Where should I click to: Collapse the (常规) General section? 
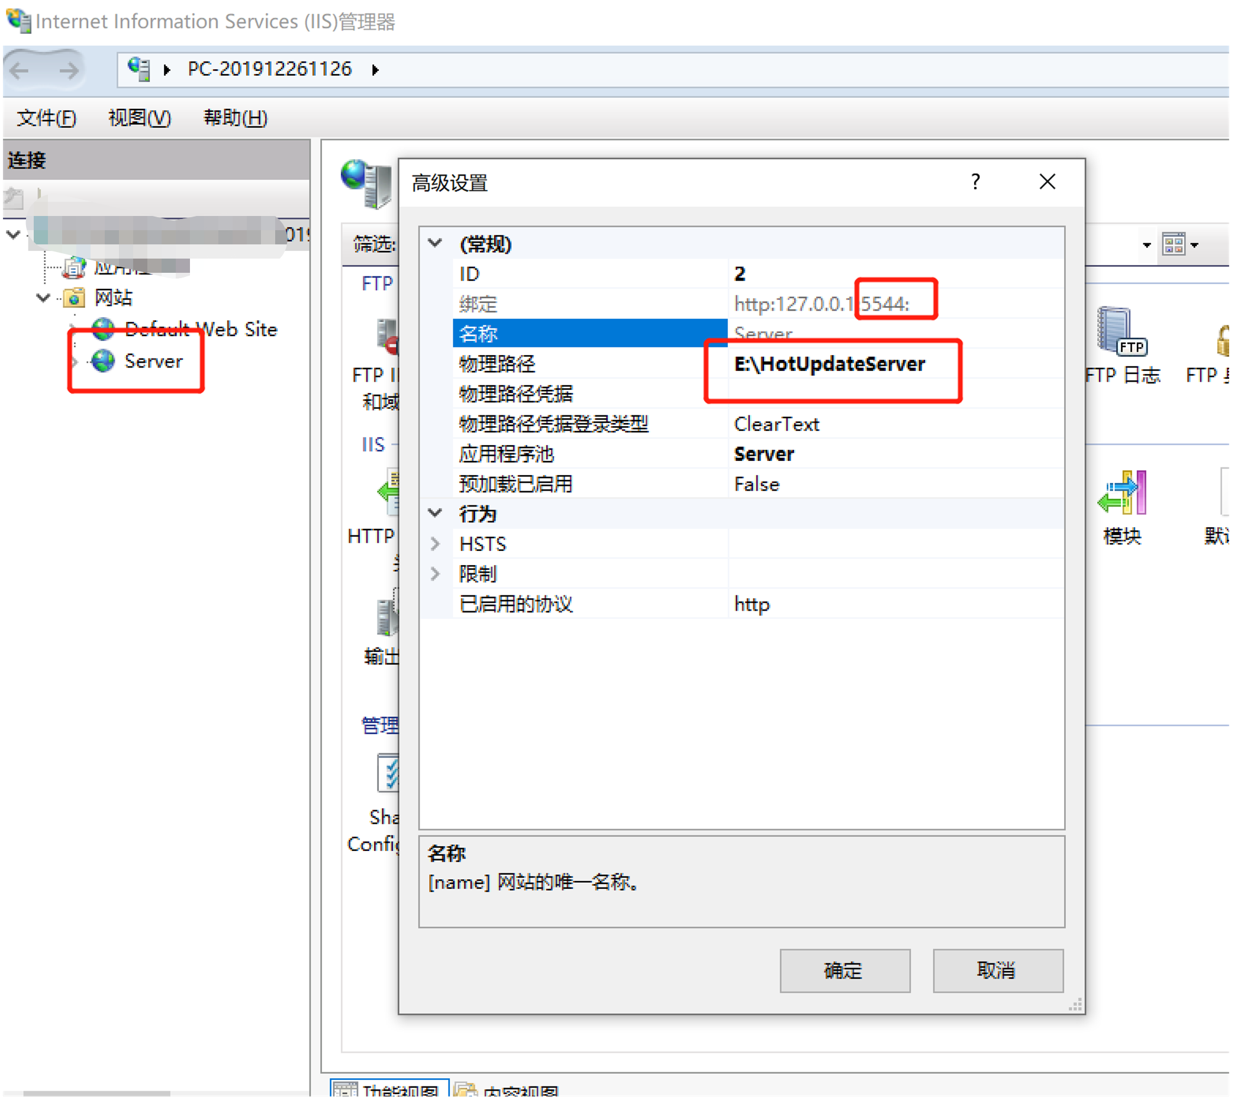click(436, 244)
